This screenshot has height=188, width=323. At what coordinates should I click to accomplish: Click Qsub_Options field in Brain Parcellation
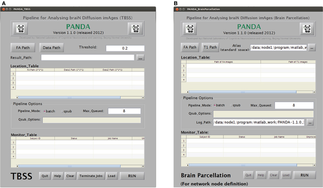point(263,114)
